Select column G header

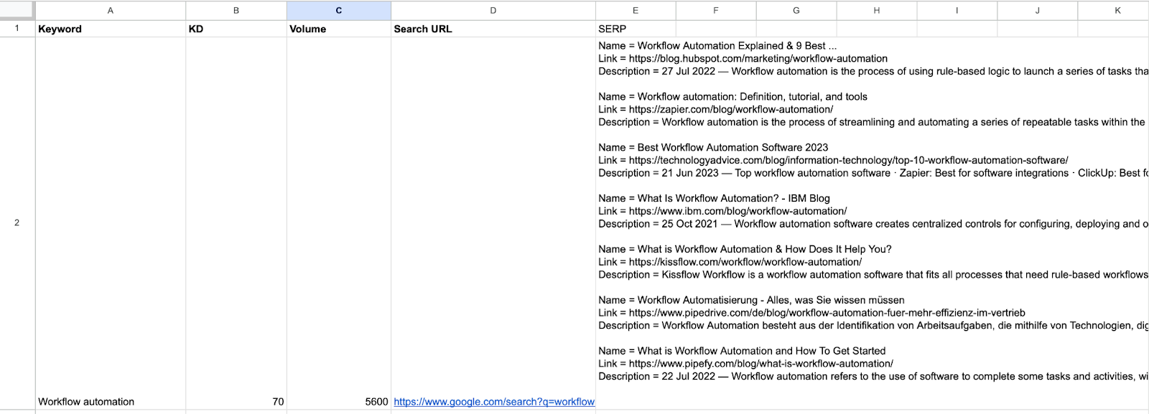[796, 10]
